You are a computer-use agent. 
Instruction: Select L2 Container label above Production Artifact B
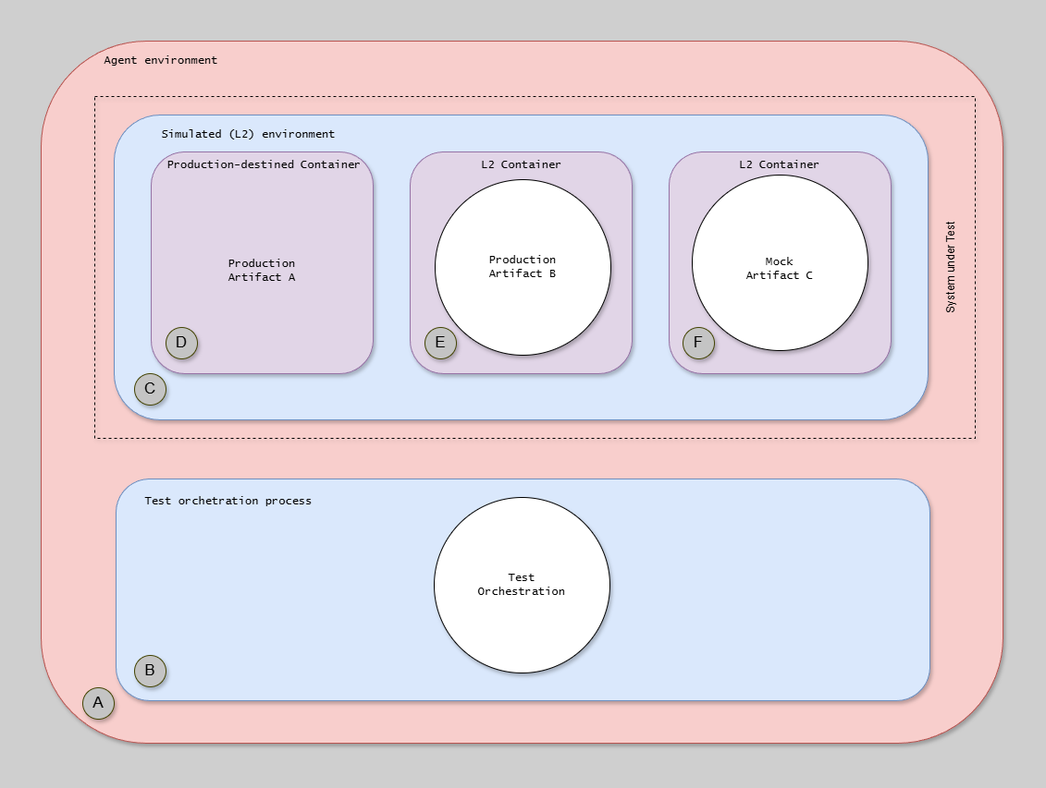tap(521, 164)
